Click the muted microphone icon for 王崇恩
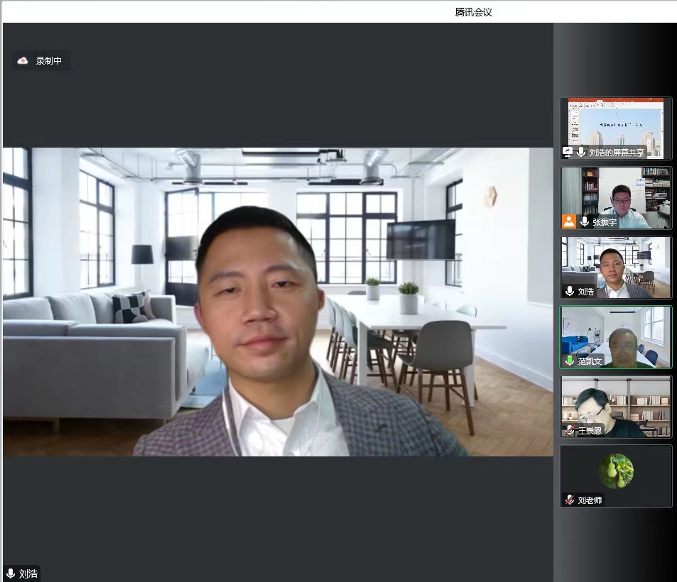 click(569, 430)
